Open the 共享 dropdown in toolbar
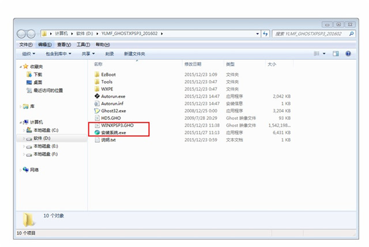 (88, 54)
